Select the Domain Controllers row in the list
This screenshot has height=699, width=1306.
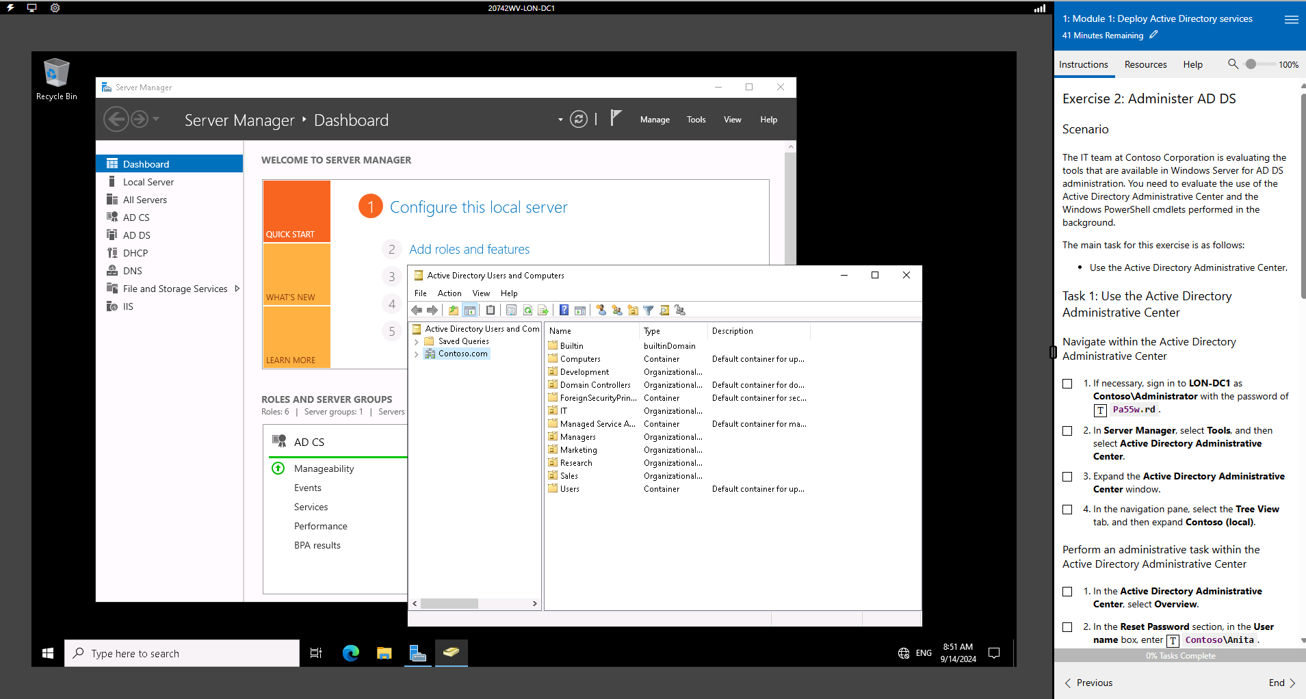click(595, 385)
